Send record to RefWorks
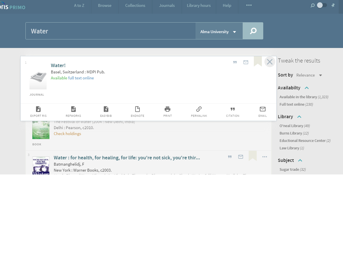343x257 pixels. pos(73,109)
